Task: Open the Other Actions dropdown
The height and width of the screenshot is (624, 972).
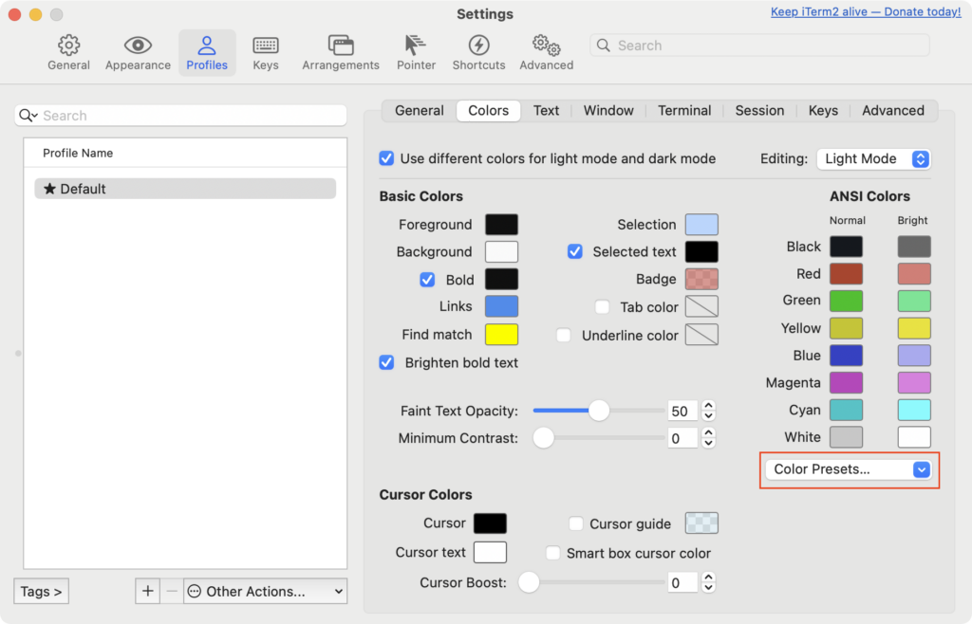Action: click(x=266, y=591)
